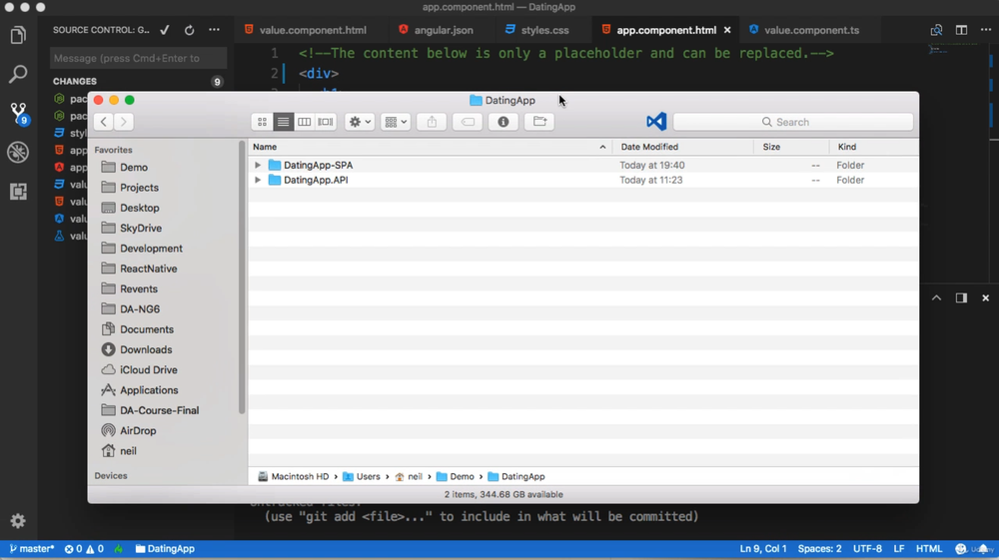Open Development in Finder sidebar

pyautogui.click(x=151, y=249)
